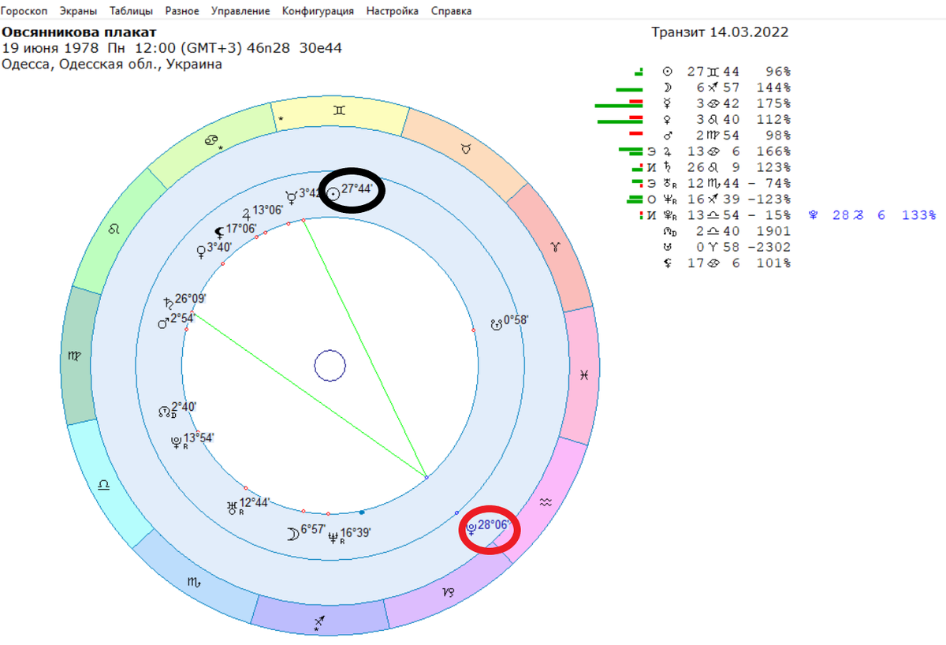Click the natal Pluto glyph at 13°54'
Viewport: 946px width, 645px height.
177,442
